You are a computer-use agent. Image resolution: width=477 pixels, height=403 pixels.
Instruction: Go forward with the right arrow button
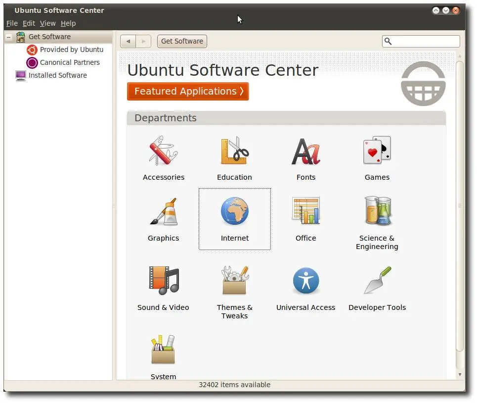tap(143, 41)
